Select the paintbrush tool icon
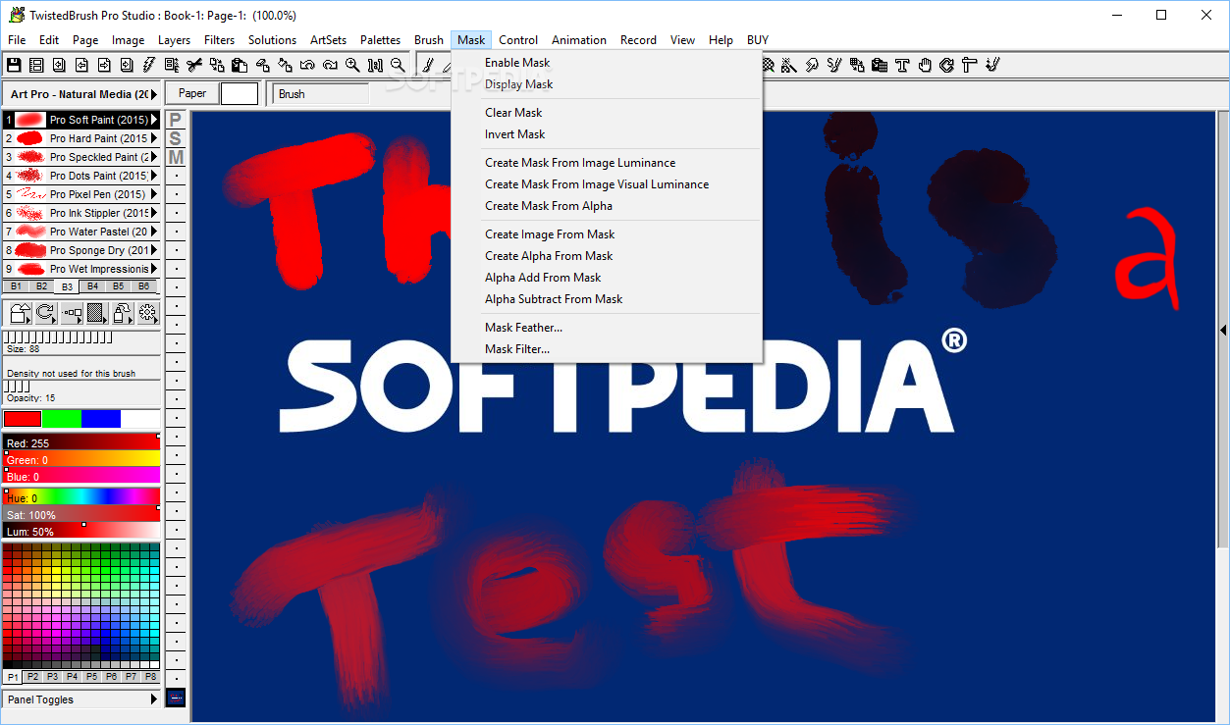This screenshot has width=1230, height=725. [429, 65]
